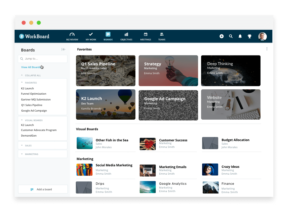
Task: Open the search icon in the top bar
Action: [231, 36]
